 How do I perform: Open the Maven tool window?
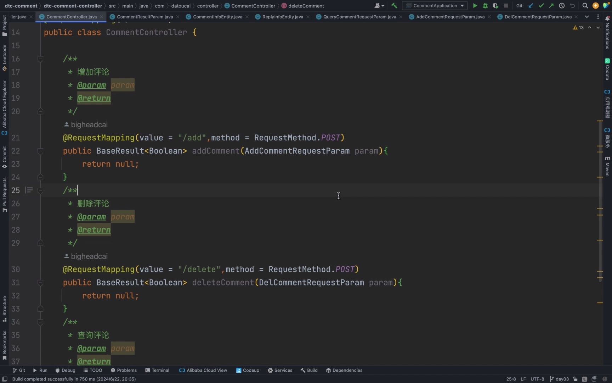[x=607, y=166]
